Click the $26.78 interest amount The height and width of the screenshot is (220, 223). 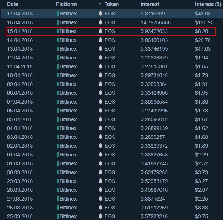[x=203, y=40]
